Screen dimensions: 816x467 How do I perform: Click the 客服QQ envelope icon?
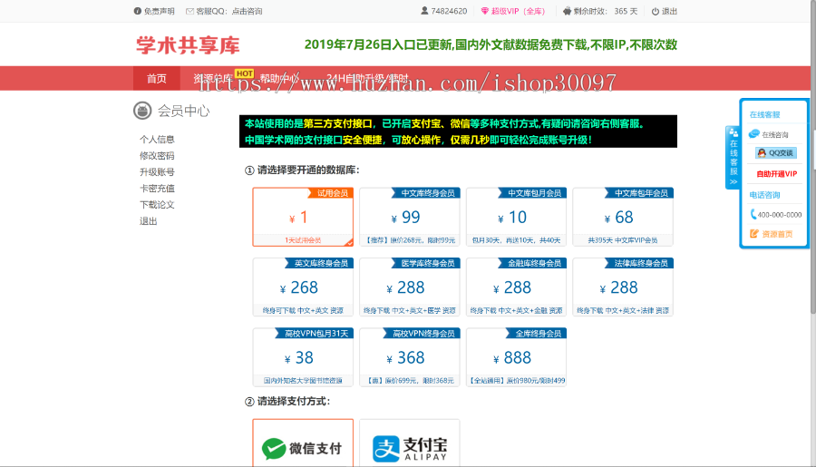pos(189,12)
